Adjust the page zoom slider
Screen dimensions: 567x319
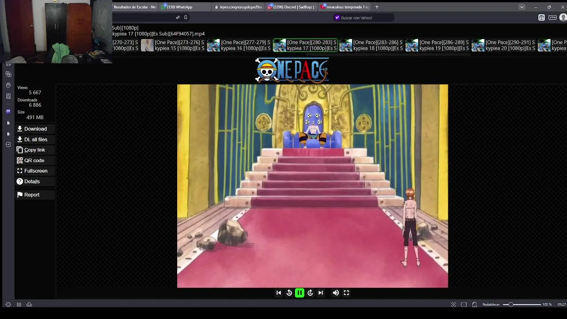[522, 305]
